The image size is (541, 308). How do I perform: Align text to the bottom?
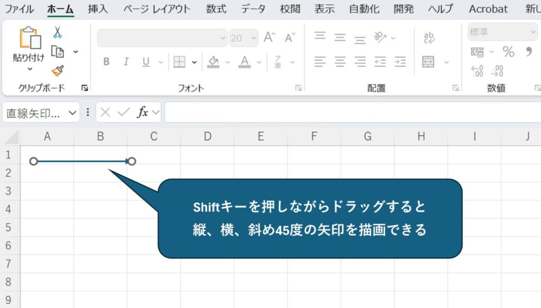coord(360,40)
